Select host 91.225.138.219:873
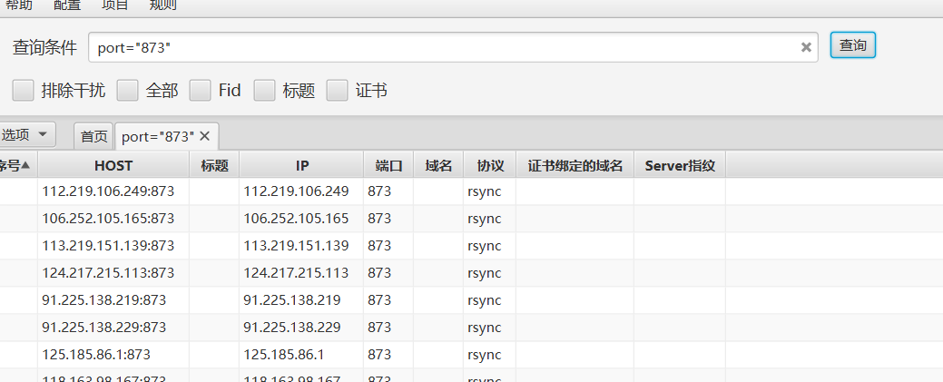 point(104,299)
